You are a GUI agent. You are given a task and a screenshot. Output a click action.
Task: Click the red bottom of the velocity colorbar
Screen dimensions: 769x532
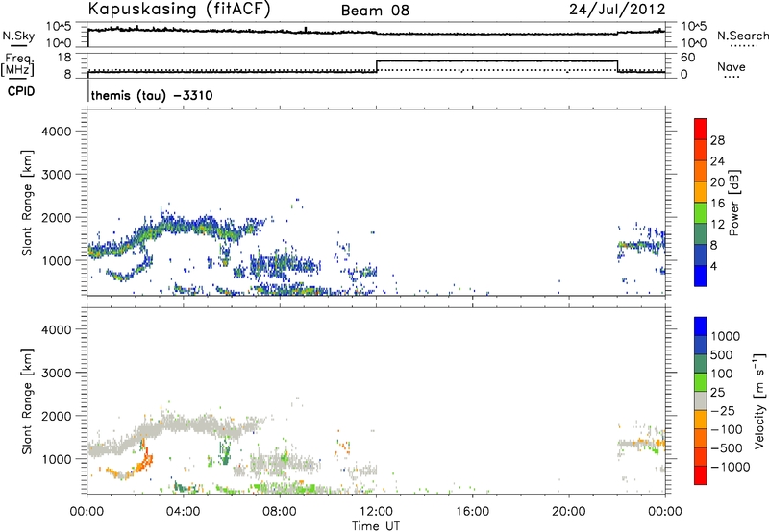click(x=701, y=475)
